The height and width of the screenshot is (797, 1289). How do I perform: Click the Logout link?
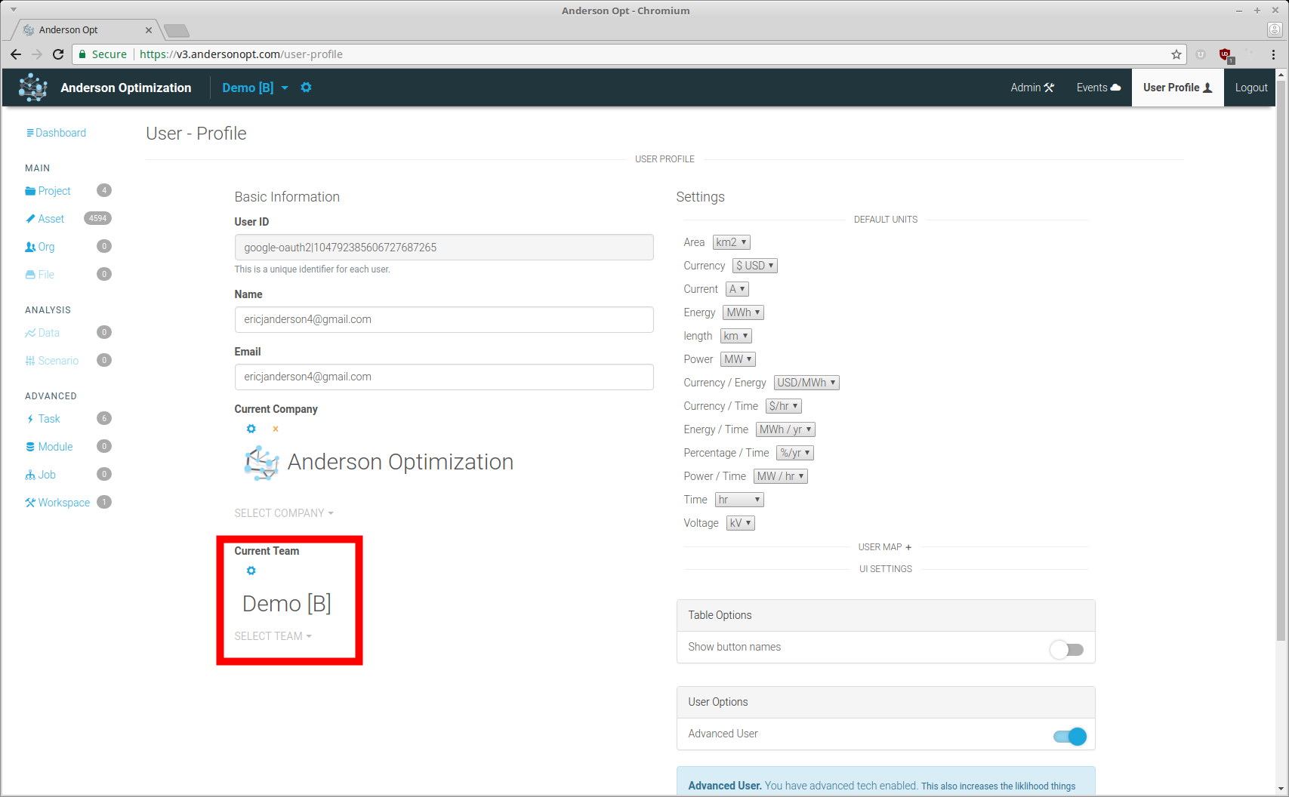coord(1250,88)
